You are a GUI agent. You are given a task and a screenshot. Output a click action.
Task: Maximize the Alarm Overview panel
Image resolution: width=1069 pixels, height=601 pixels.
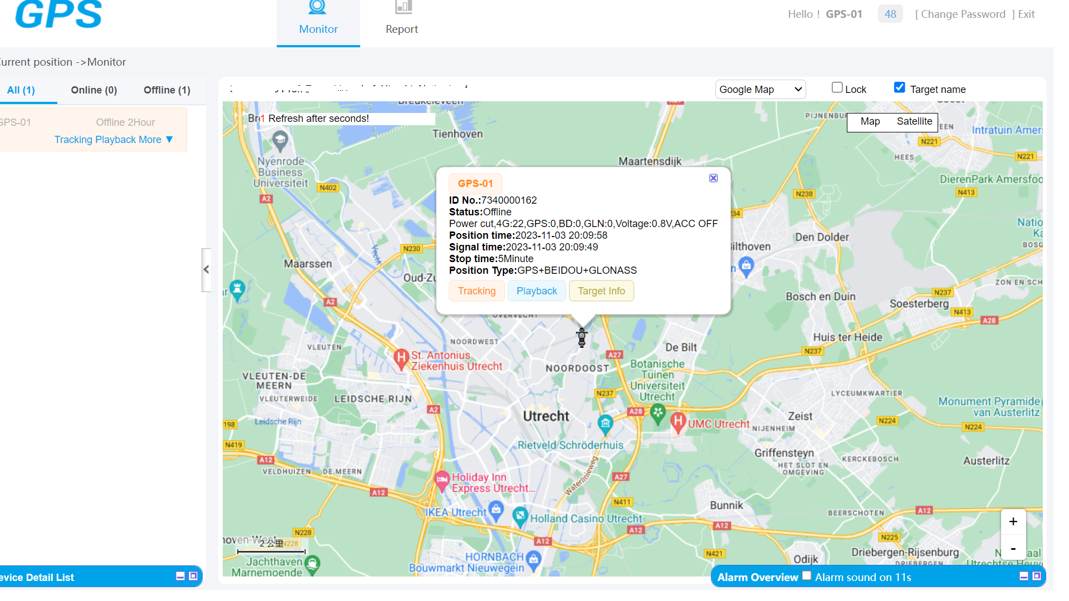coord(1037,577)
